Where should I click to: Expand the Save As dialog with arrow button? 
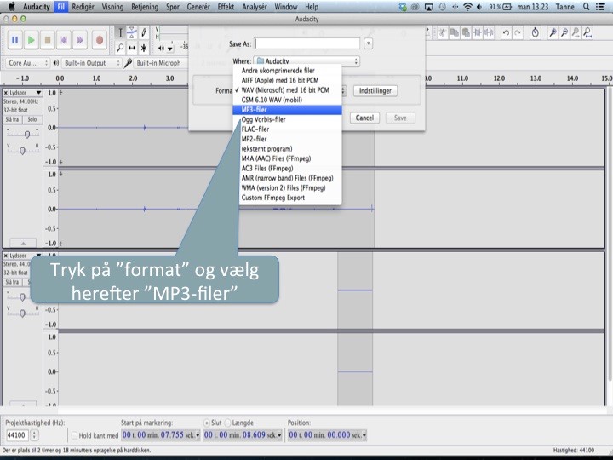369,43
